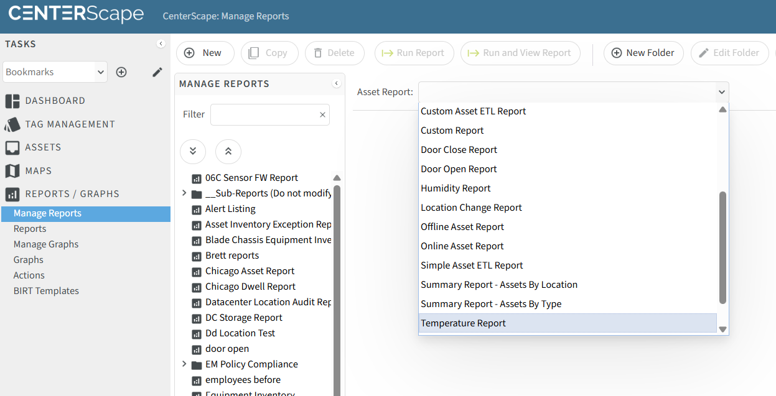Add a new bookmark with plus icon
The height and width of the screenshot is (396, 776).
click(x=121, y=72)
